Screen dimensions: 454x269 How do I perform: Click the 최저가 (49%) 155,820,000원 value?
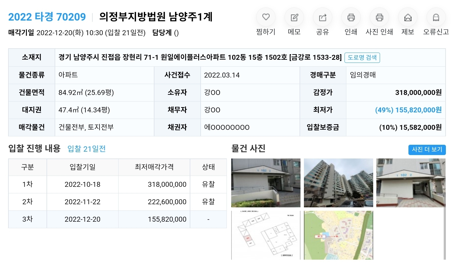408,110
